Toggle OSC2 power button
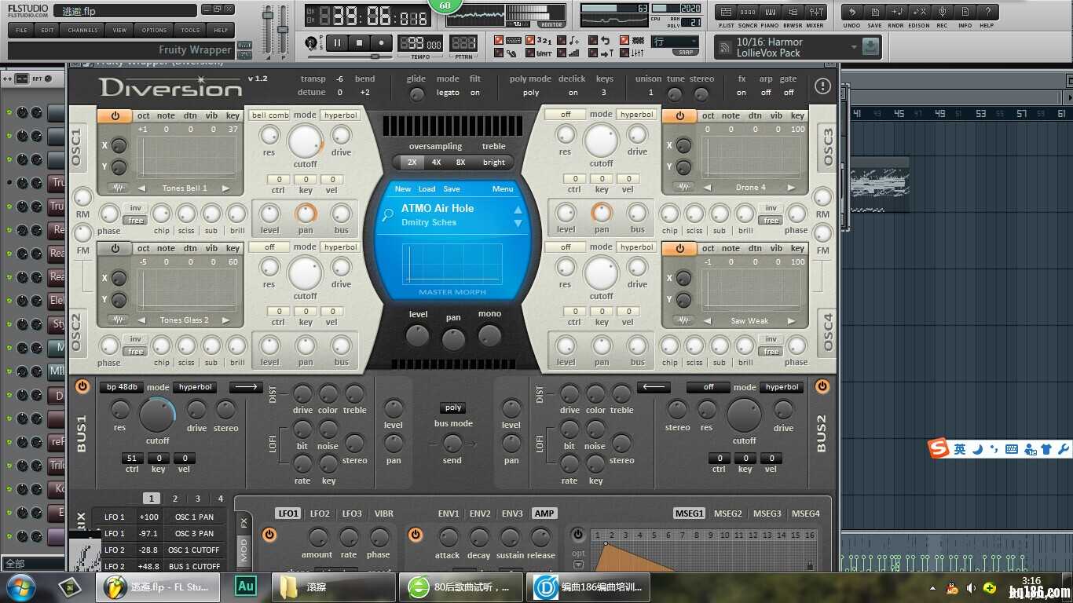The height and width of the screenshot is (603, 1073). click(x=115, y=248)
